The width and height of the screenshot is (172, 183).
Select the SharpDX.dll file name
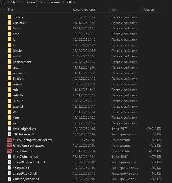pos(21,168)
